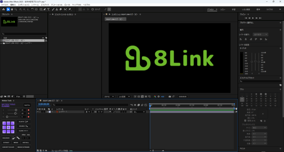284x152 pixels.
Task: Open the ファイル(F) menu
Action: pos(4,5)
